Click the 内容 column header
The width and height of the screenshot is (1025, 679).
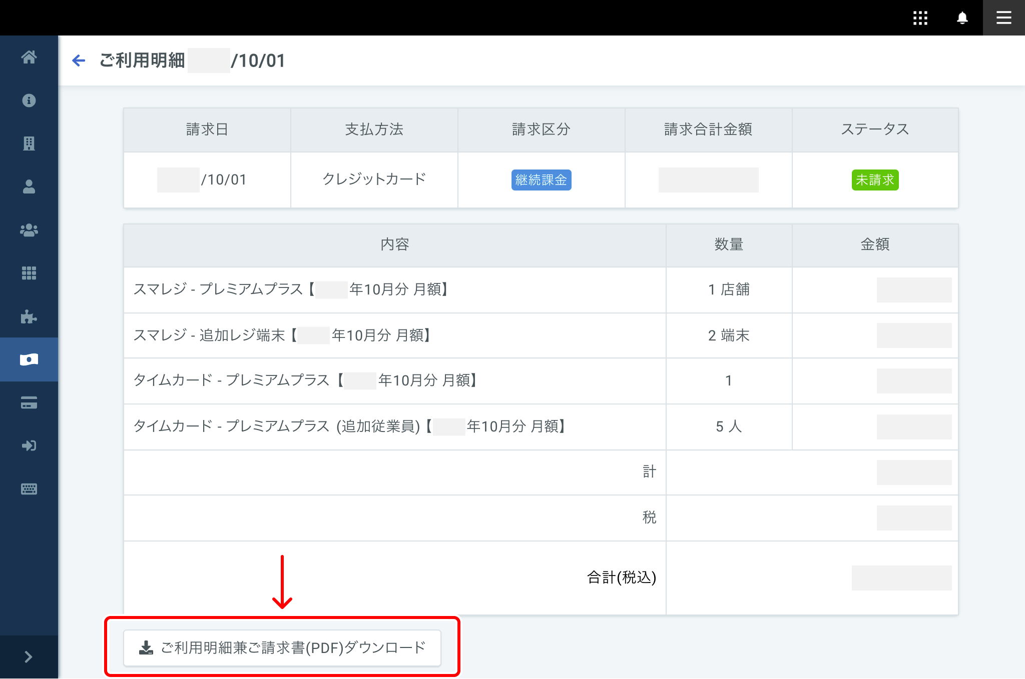tap(395, 244)
